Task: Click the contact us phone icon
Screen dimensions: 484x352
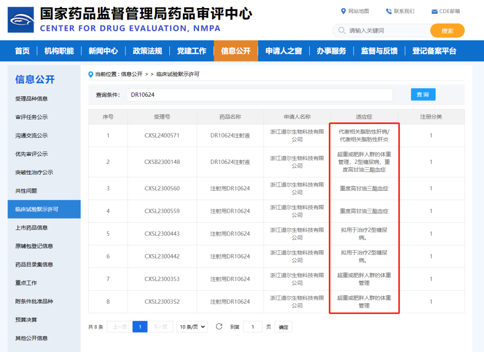Action: tap(389, 11)
